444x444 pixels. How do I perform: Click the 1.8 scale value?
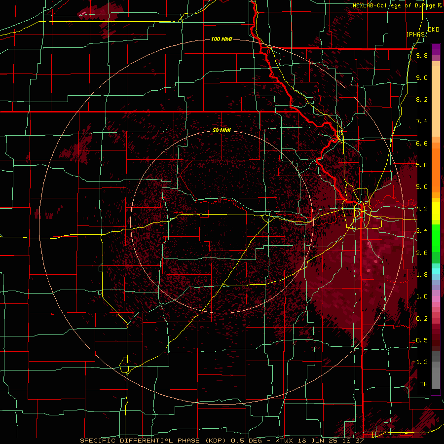click(422, 275)
